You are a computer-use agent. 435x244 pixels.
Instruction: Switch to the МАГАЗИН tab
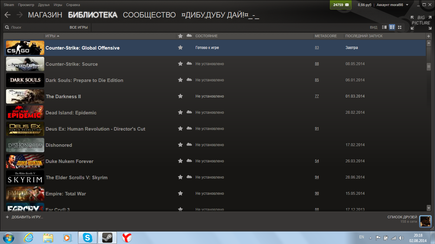[45, 15]
